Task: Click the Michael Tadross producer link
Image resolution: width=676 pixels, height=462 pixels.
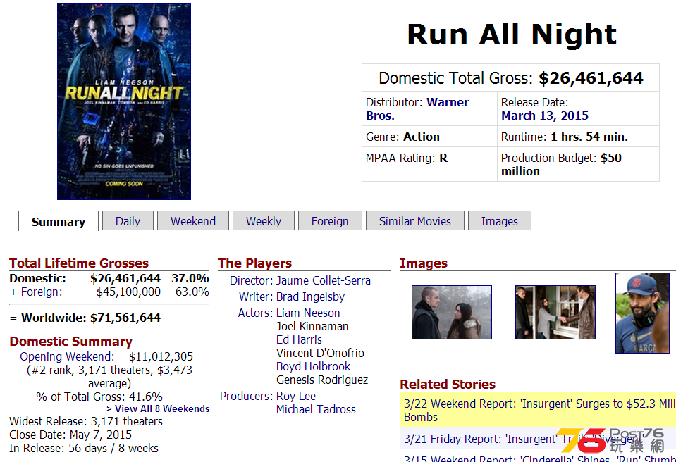Action: [316, 409]
